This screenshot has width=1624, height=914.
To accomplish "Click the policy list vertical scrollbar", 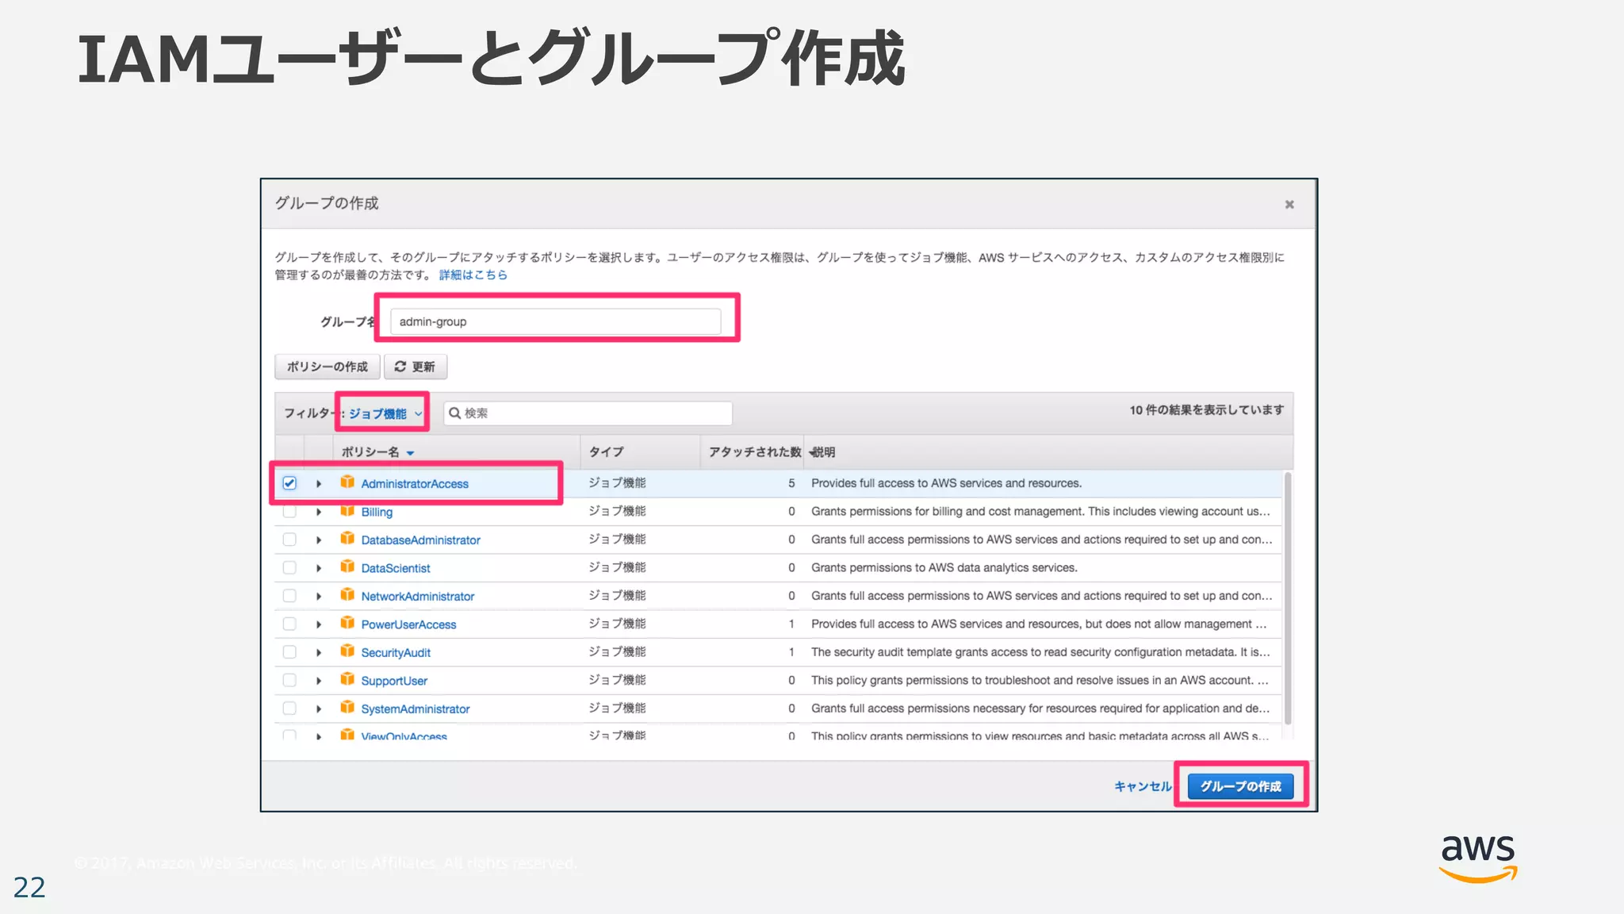I will click(1288, 595).
